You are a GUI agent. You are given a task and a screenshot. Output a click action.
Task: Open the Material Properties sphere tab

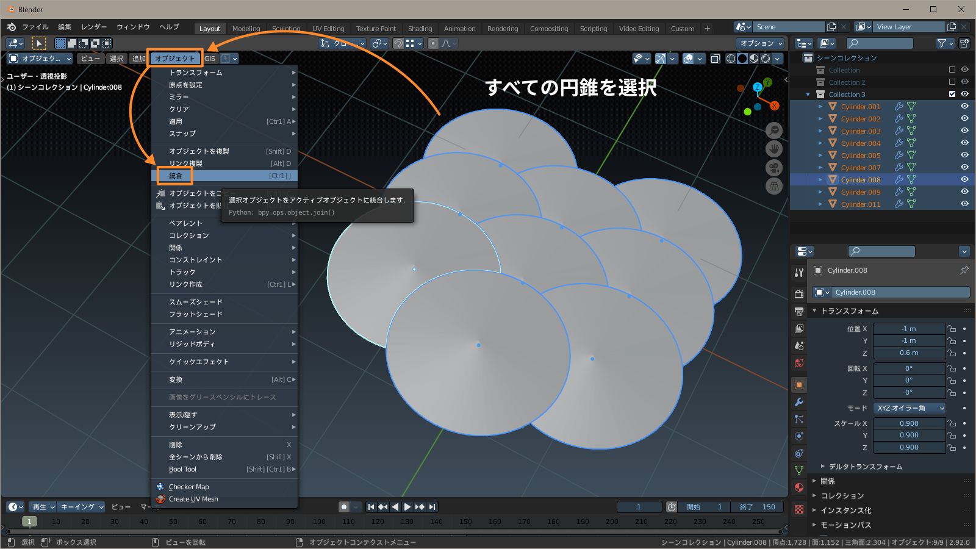pyautogui.click(x=798, y=487)
